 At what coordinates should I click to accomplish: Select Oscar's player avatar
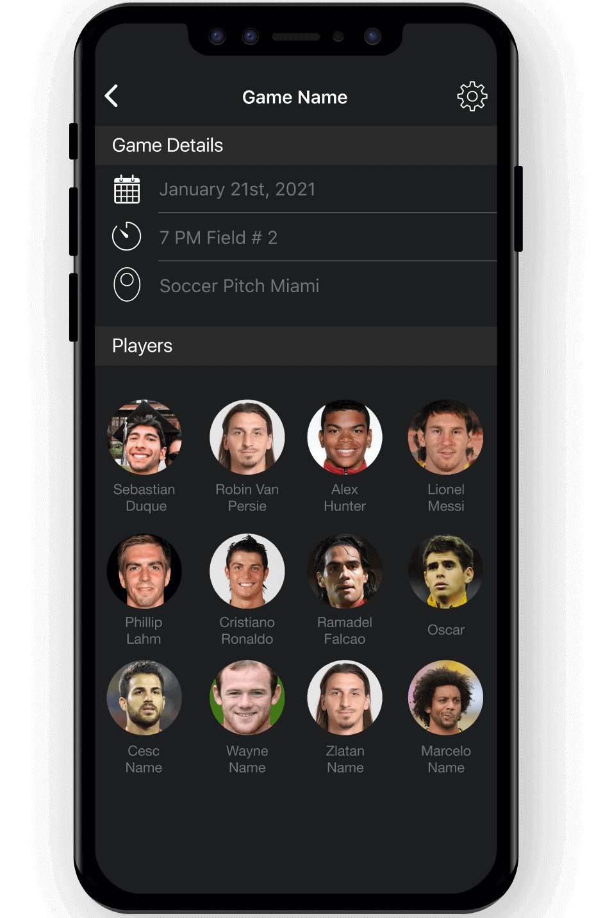[445, 571]
